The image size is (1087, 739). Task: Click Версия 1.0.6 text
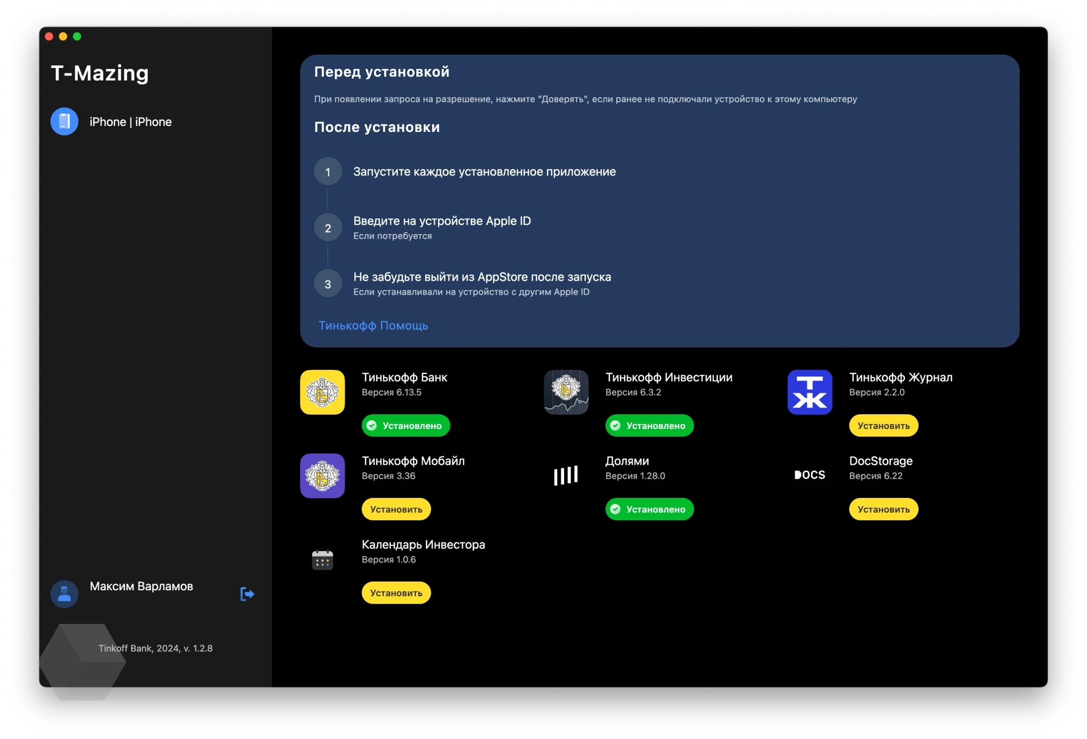[389, 559]
